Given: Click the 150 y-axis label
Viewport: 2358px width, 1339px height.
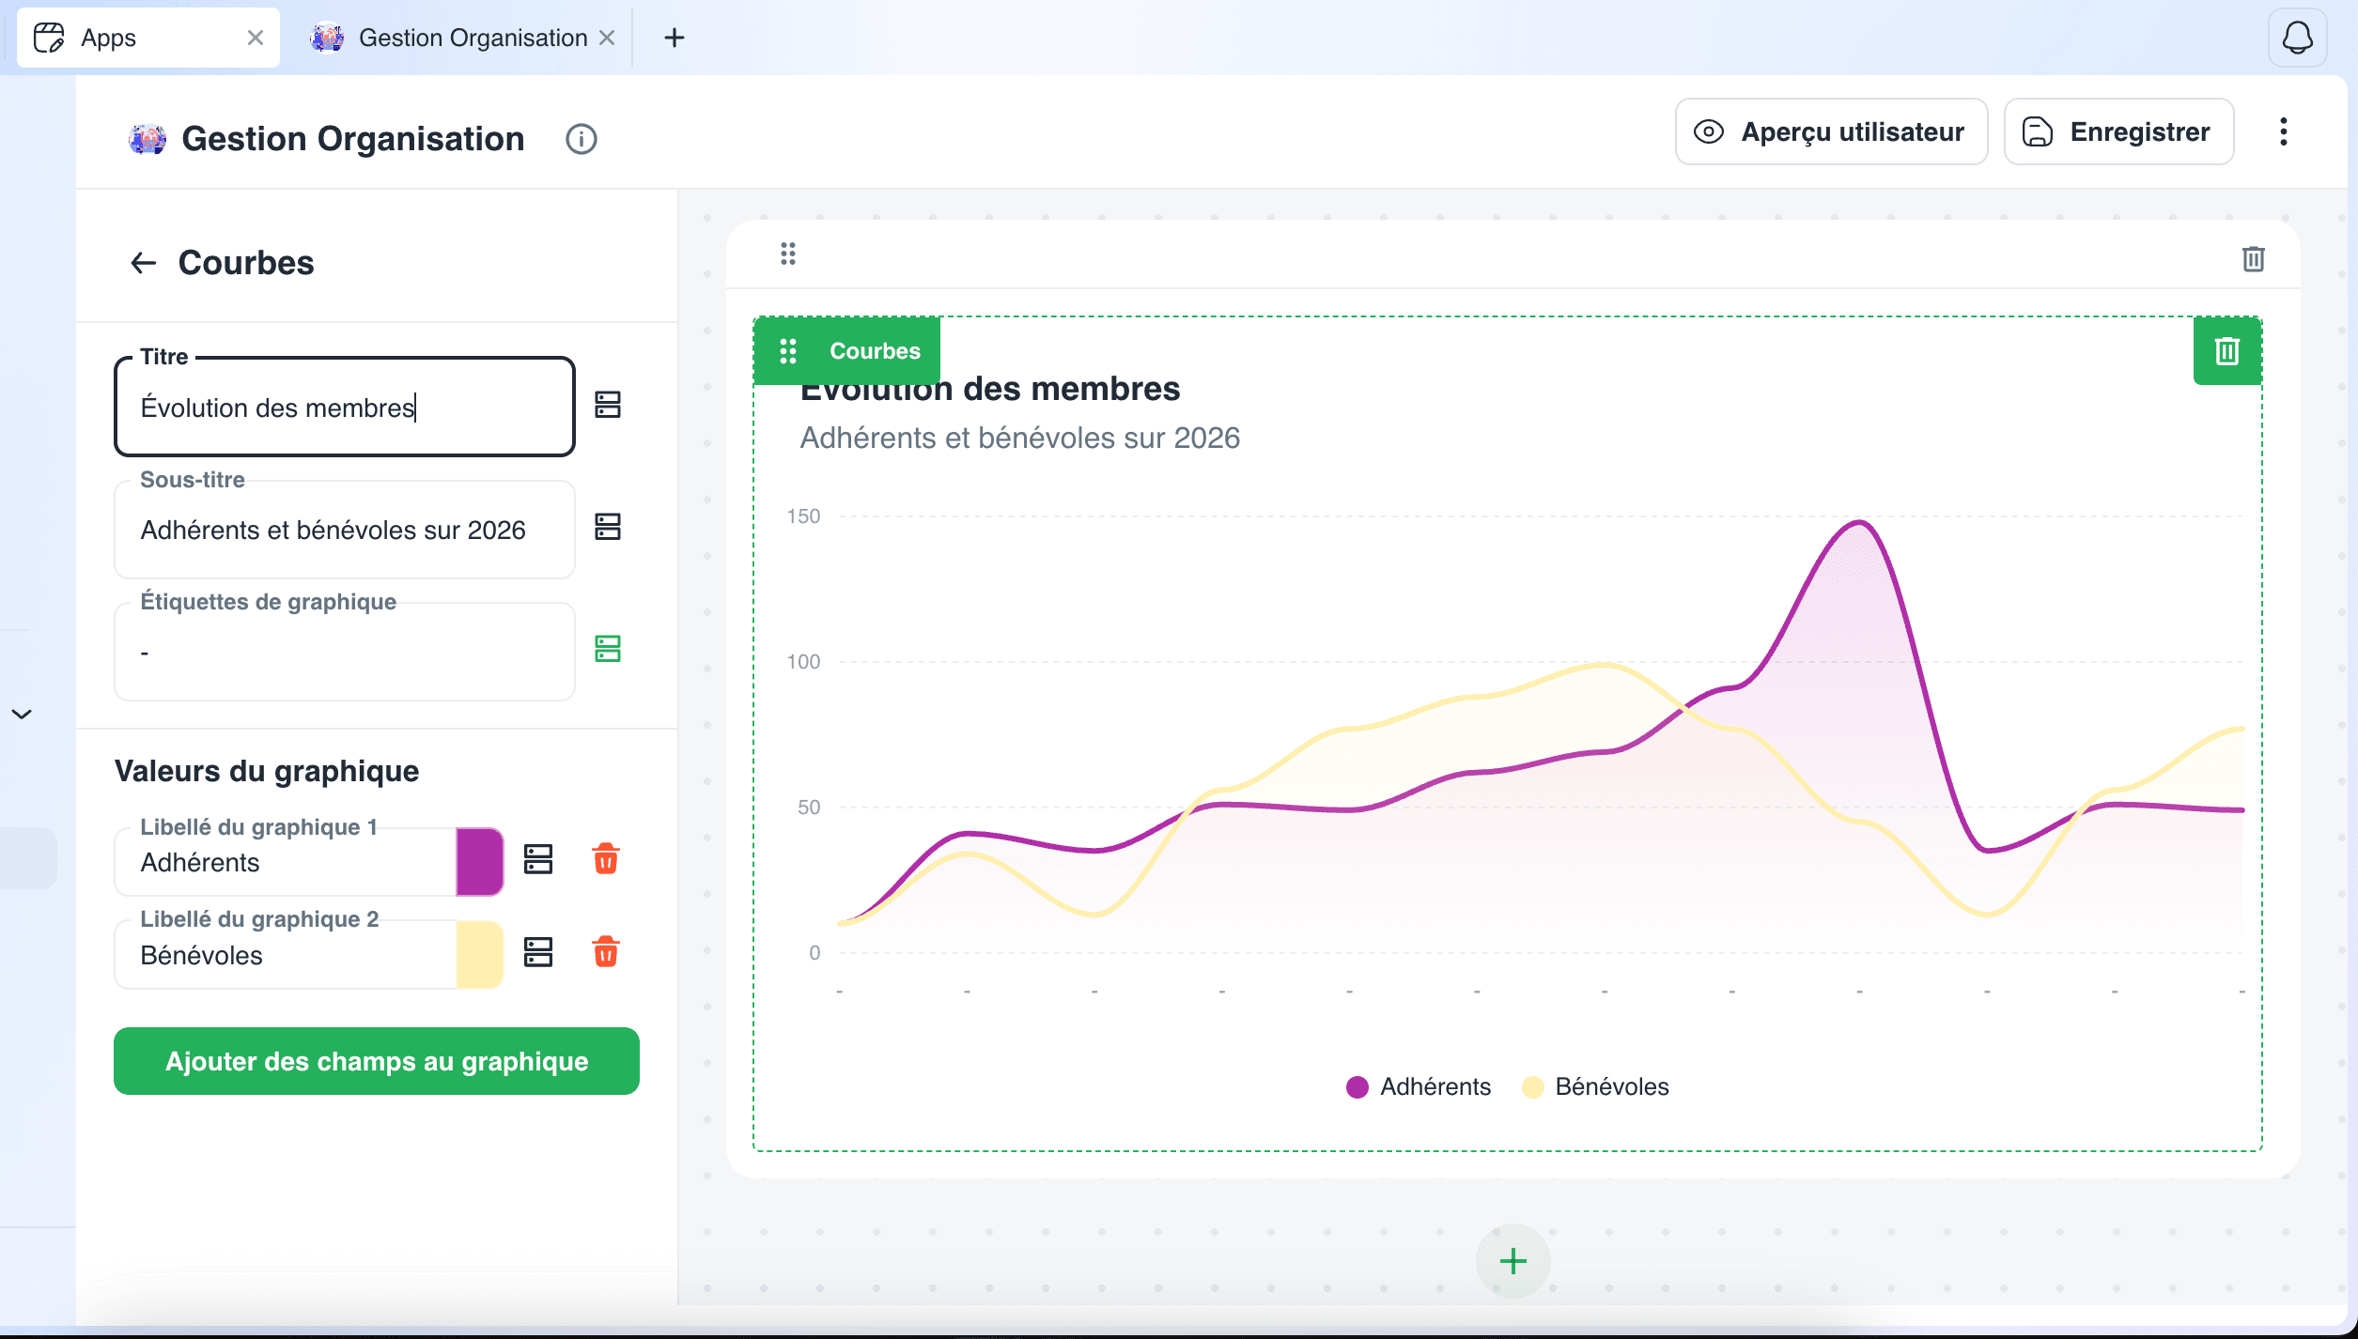Looking at the screenshot, I should (803, 516).
